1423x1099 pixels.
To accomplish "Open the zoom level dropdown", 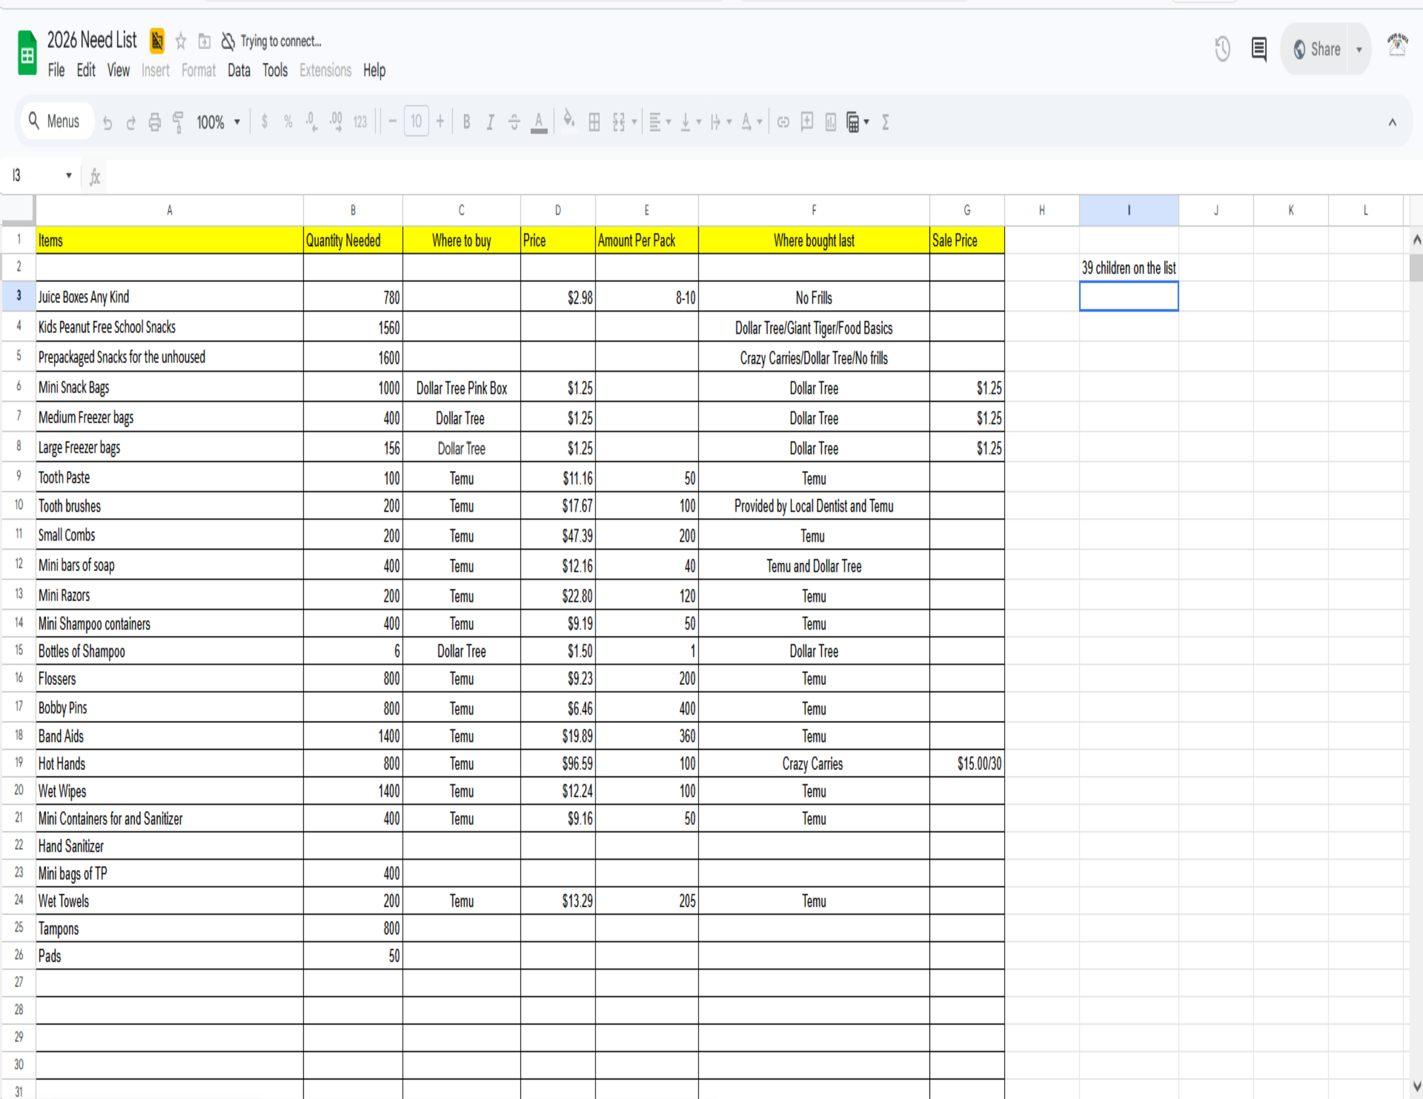I will click(218, 122).
